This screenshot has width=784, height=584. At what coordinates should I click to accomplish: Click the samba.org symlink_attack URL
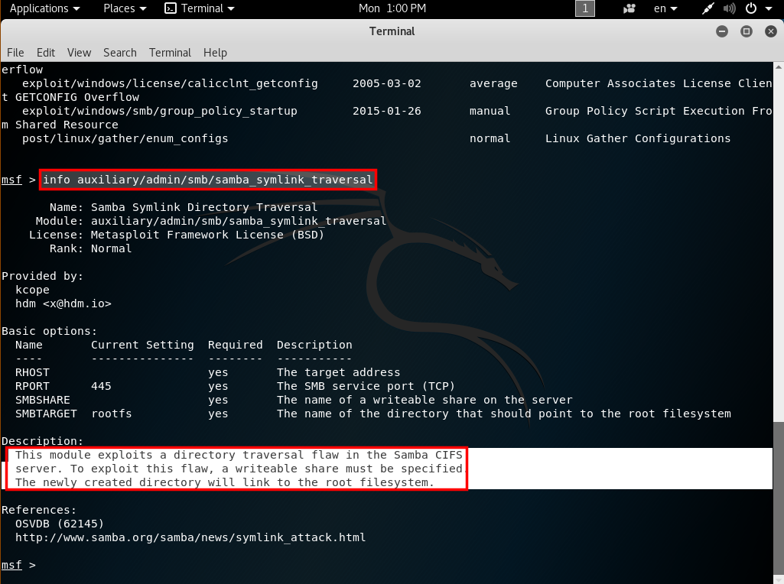point(190,537)
